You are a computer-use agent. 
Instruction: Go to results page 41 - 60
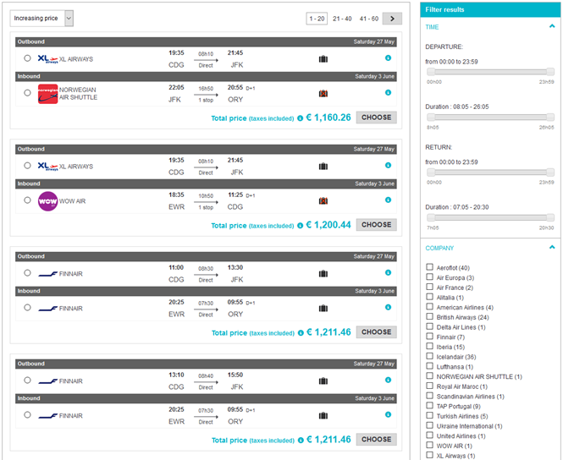(368, 19)
